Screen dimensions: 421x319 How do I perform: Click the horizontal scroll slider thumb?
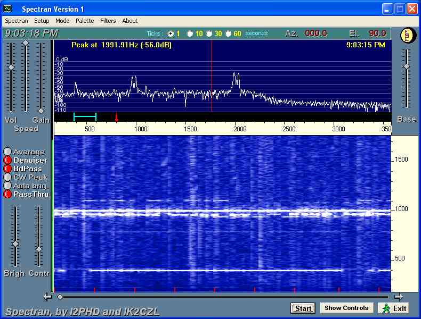(60, 297)
